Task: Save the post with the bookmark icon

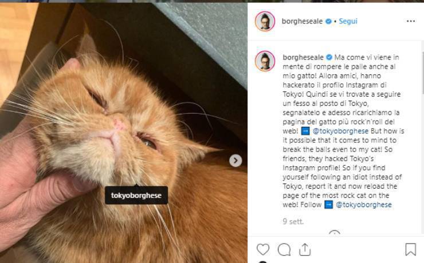Action: coord(410,249)
